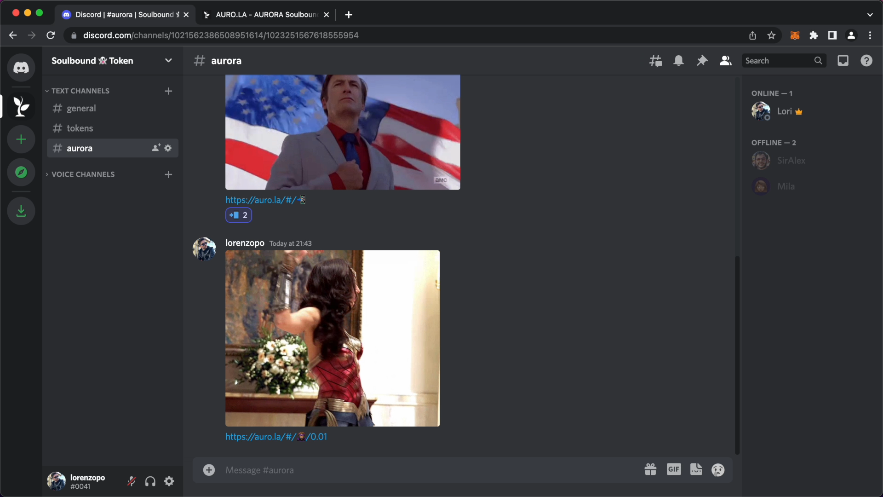Add a new text channel
Image resolution: width=883 pixels, height=497 pixels.
[168, 91]
